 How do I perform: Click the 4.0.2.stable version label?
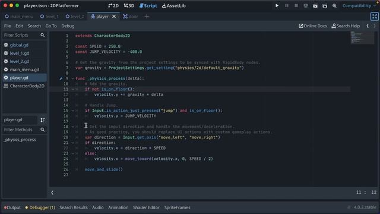(x=365, y=207)
